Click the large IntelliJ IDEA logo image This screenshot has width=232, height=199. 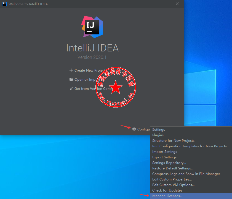[x=92, y=27]
